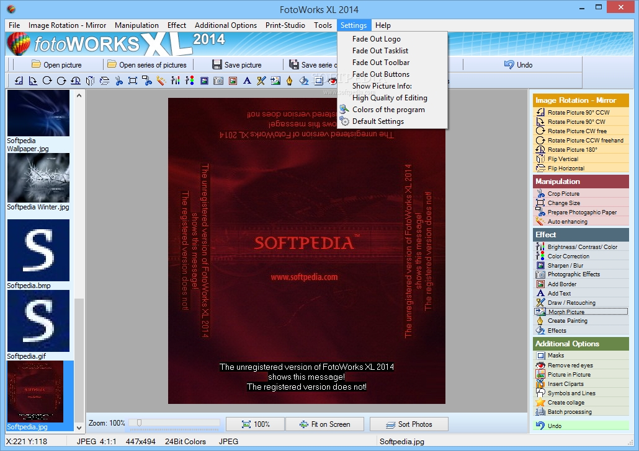Select toolbar Draw/Retouching icon

click(x=261, y=81)
